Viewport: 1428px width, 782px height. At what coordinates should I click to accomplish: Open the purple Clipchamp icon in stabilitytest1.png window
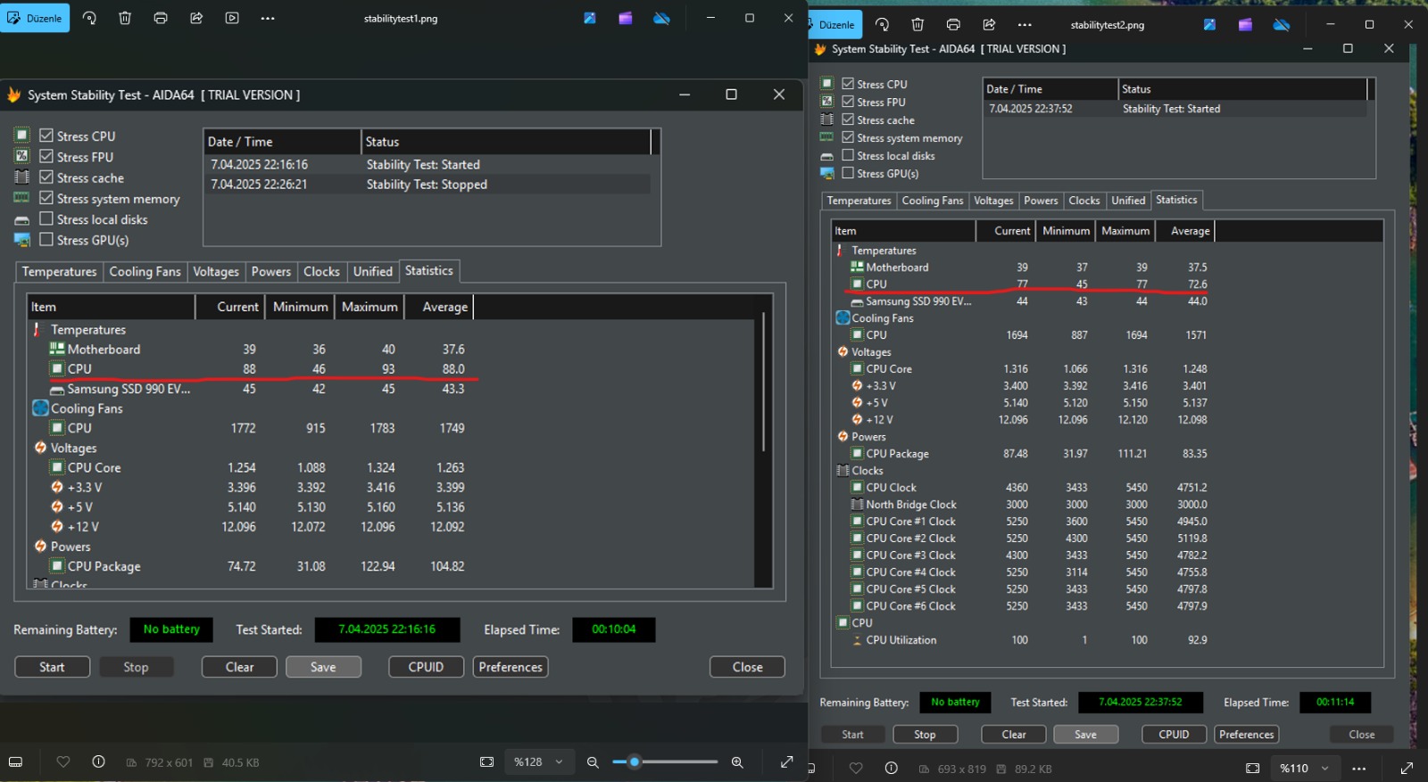[x=626, y=18]
